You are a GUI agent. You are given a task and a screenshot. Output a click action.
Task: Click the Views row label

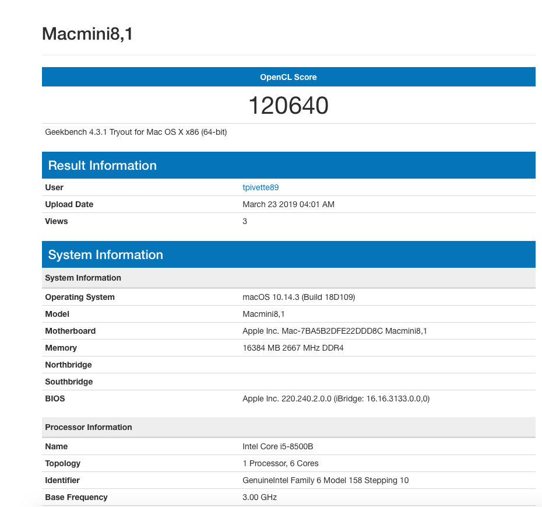[x=57, y=221]
